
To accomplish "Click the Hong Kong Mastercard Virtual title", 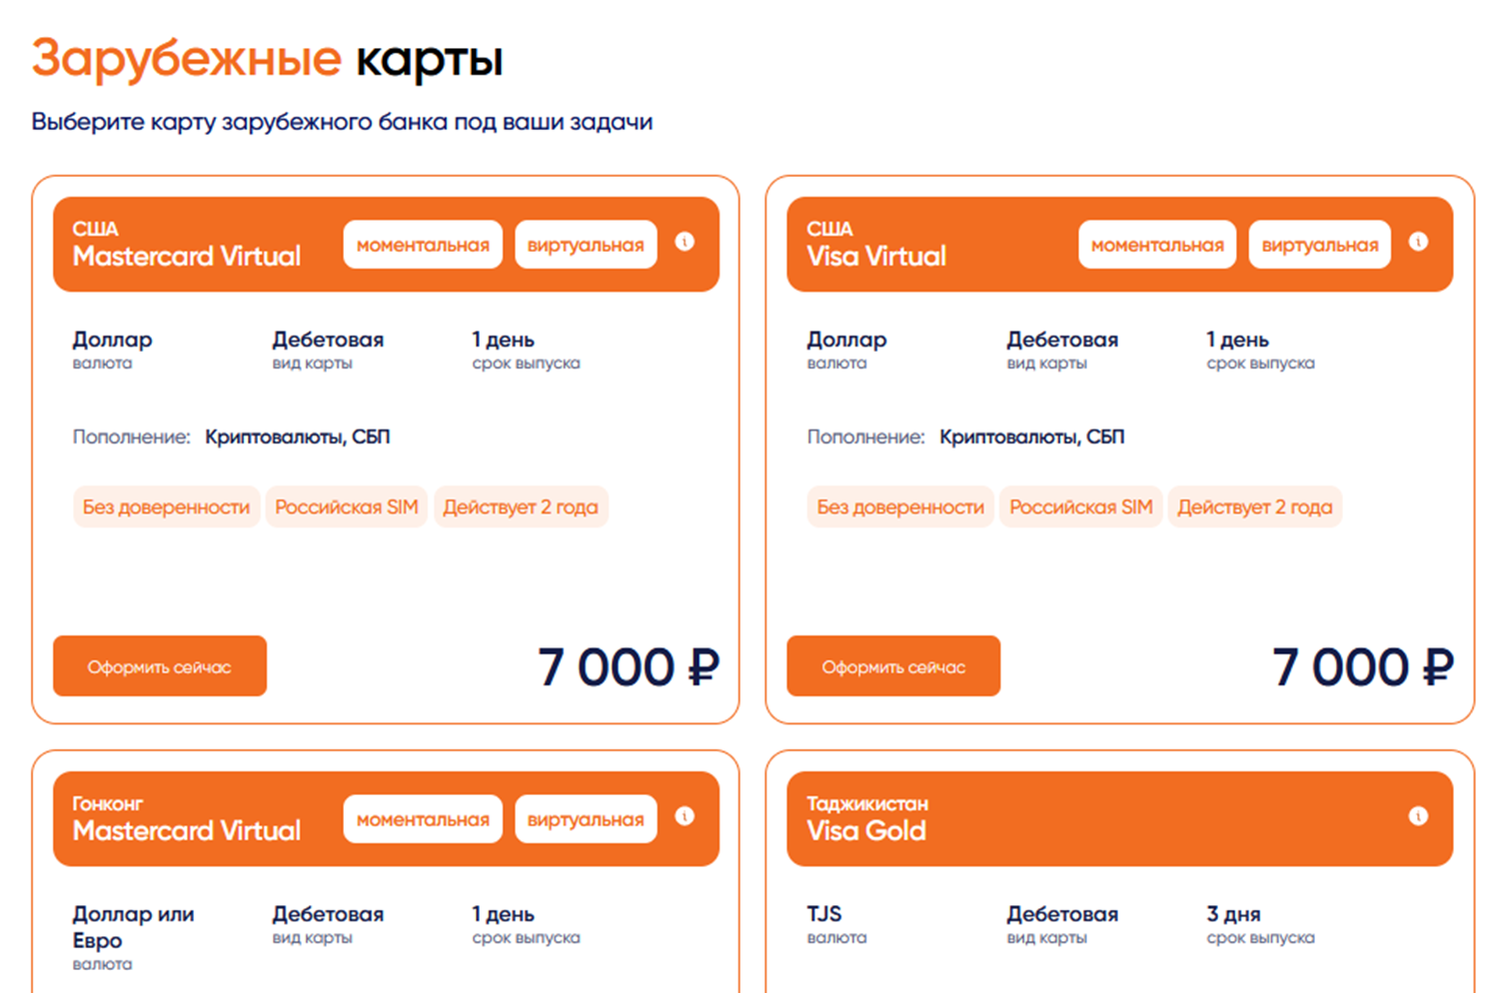I will [x=187, y=830].
